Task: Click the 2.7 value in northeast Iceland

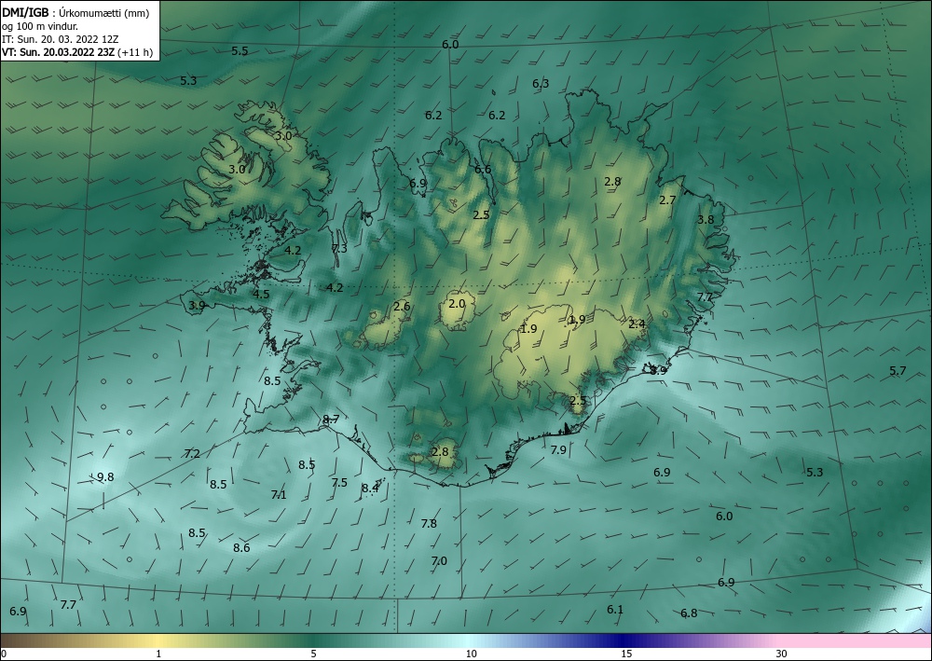Action: [667, 200]
